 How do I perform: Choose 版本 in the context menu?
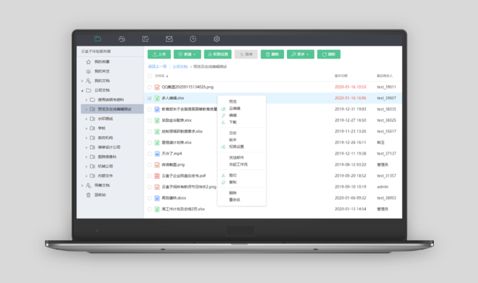(232, 140)
